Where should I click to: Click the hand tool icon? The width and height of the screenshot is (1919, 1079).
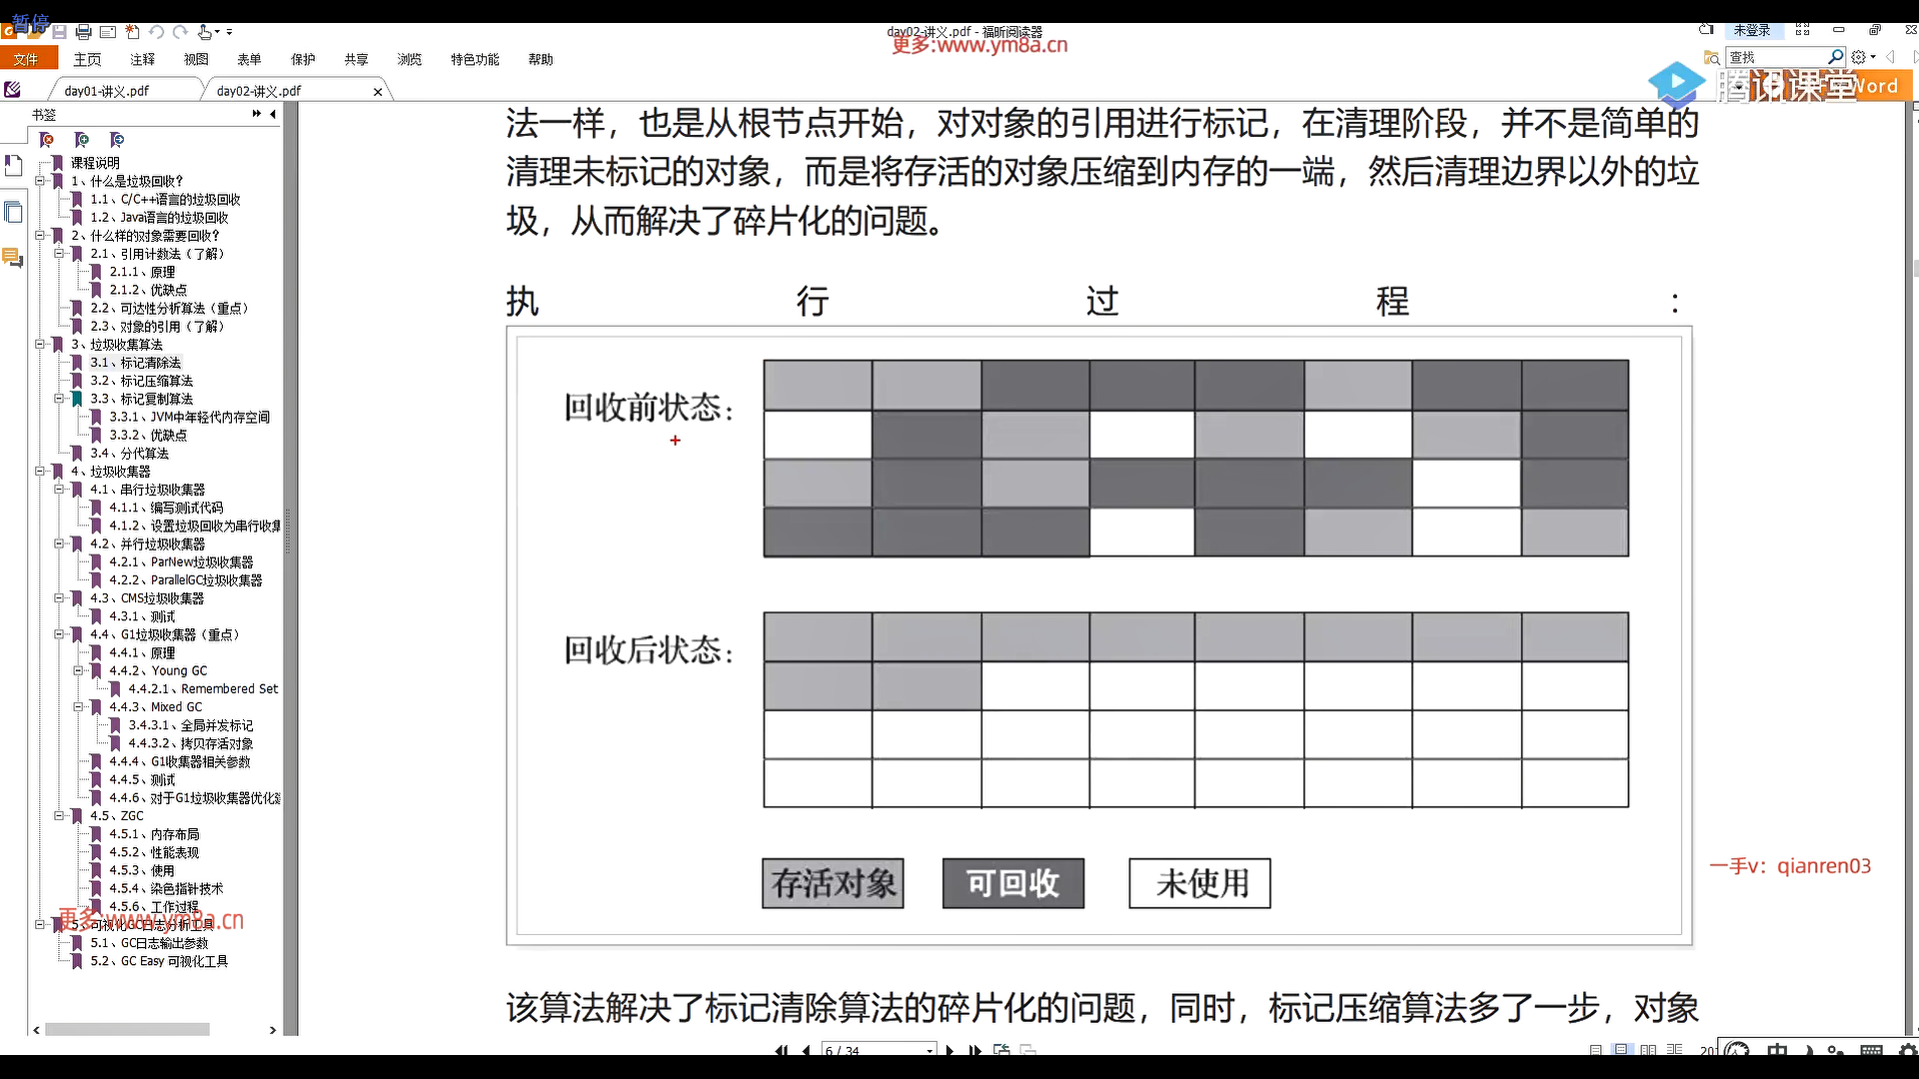(205, 32)
